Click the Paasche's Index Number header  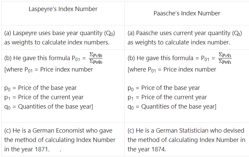click(187, 13)
